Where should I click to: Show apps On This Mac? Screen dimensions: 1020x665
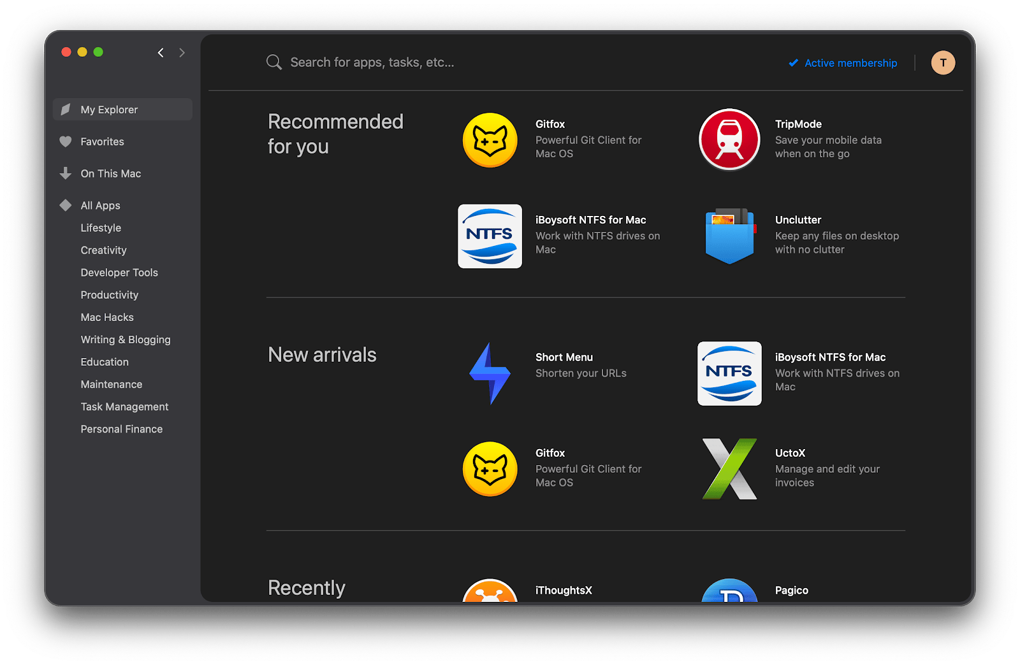[x=111, y=173]
